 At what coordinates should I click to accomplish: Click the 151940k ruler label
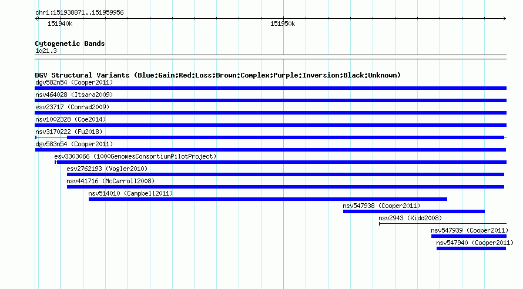click(60, 23)
